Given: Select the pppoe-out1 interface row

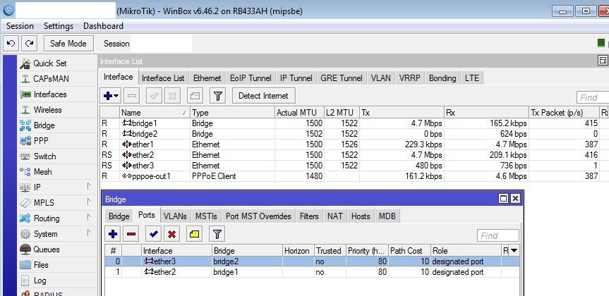Looking at the screenshot, I should tap(354, 175).
